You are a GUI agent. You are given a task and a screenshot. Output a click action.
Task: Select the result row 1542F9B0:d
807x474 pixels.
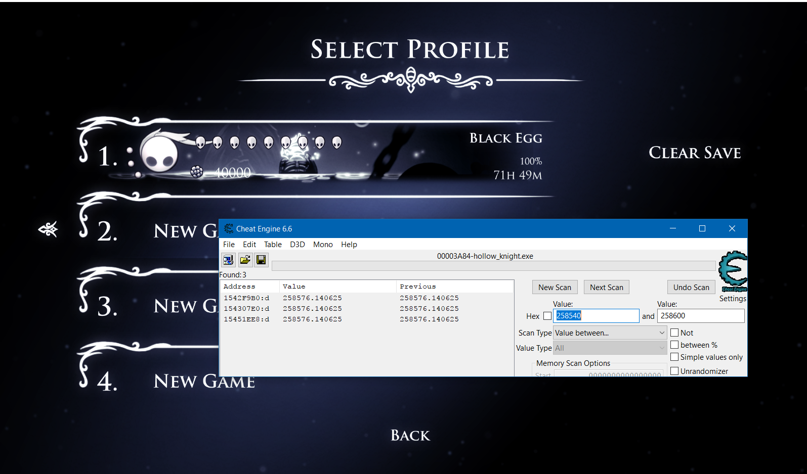pos(367,298)
